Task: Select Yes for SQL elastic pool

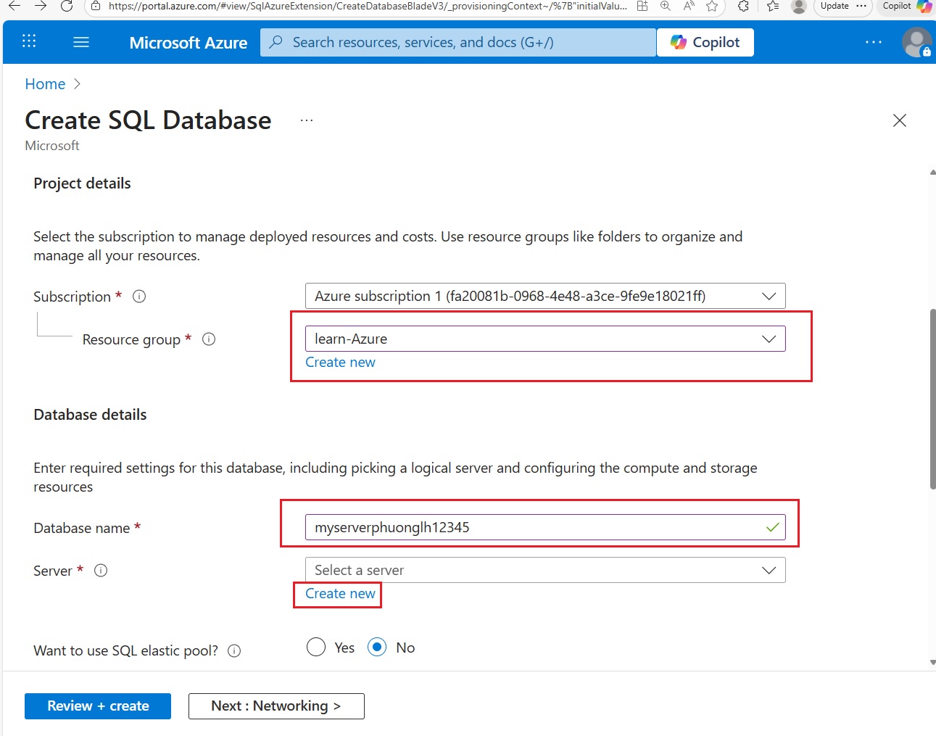Action: (x=316, y=647)
